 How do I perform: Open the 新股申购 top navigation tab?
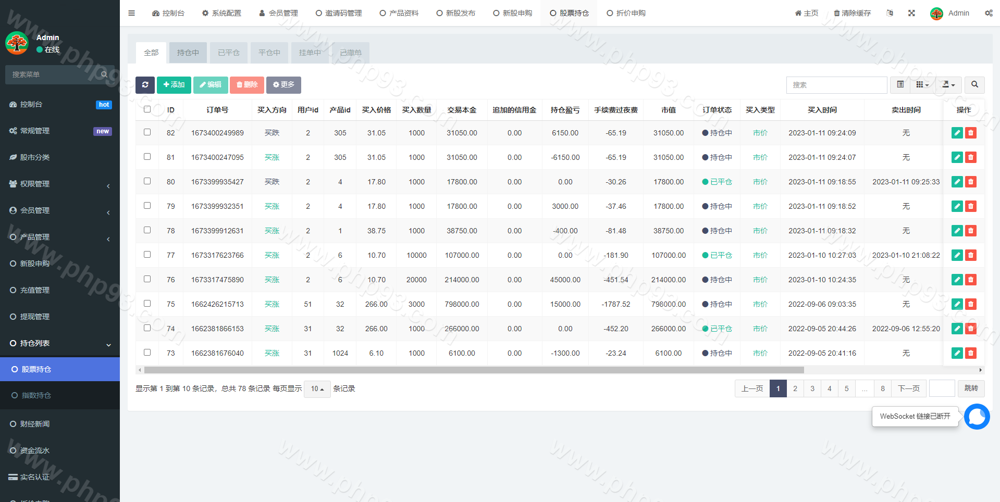tap(512, 13)
